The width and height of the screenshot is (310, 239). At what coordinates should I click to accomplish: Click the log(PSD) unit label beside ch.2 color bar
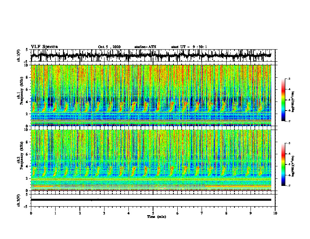pyautogui.click(x=293, y=166)
